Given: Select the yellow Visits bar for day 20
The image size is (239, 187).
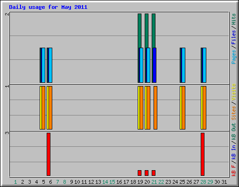Looking at the screenshot, I should pyautogui.click(x=146, y=108).
